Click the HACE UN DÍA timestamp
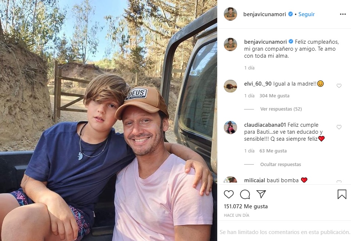 coord(236,215)
